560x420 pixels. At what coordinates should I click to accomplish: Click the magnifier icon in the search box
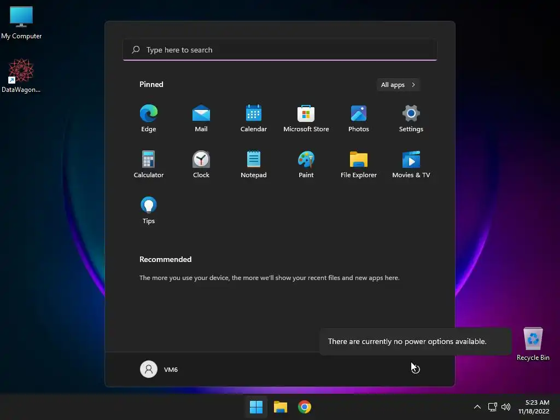136,50
